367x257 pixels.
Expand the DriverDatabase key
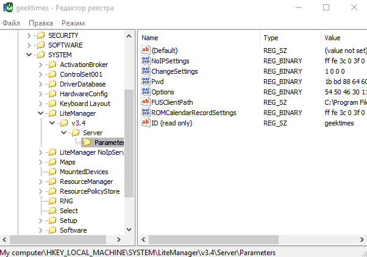(x=40, y=84)
